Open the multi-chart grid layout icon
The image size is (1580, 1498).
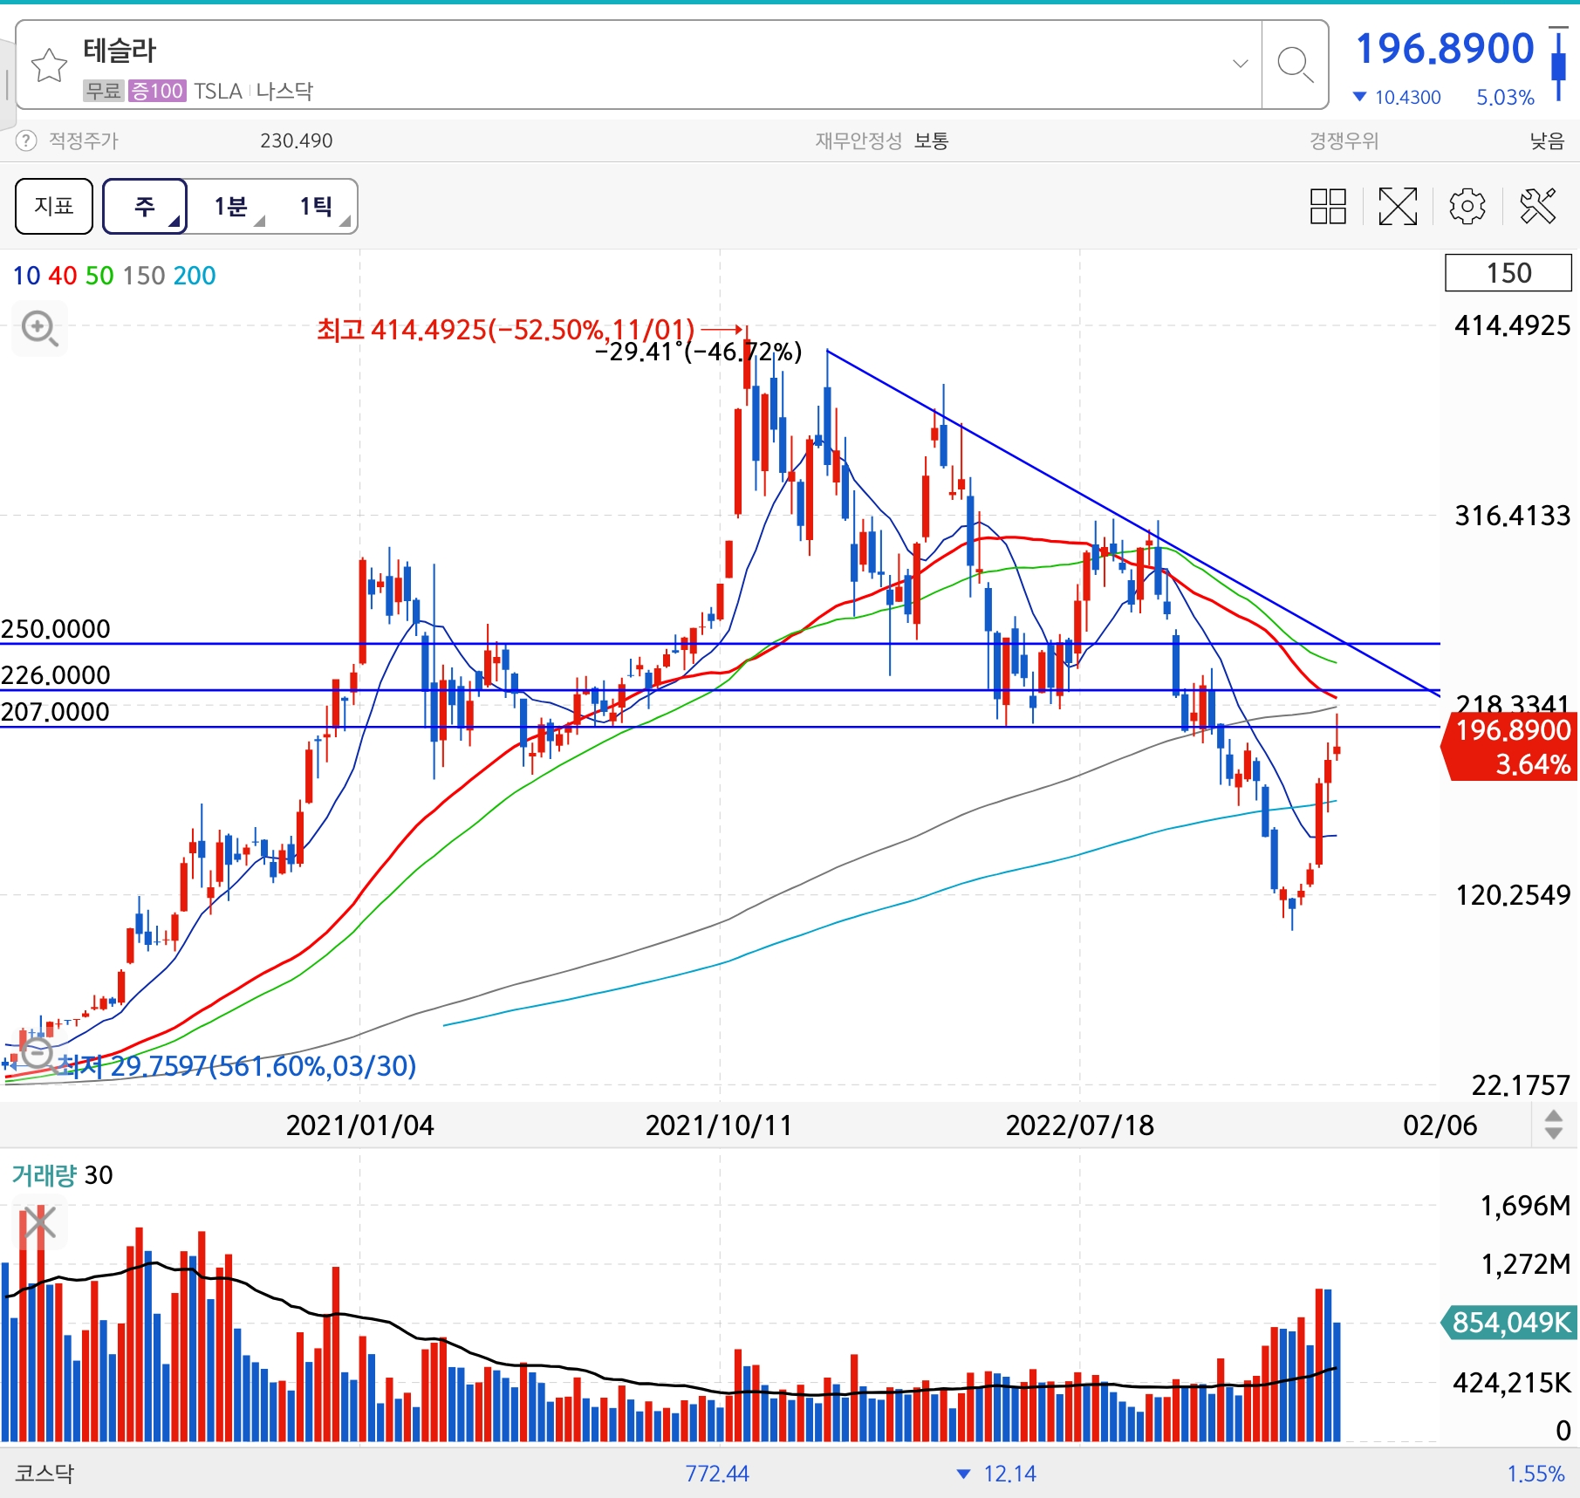pyautogui.click(x=1328, y=207)
